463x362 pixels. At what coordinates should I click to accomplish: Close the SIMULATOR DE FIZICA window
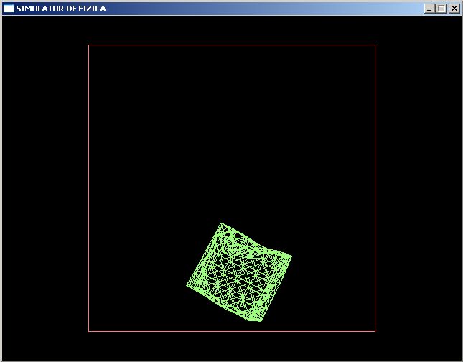tap(454, 9)
